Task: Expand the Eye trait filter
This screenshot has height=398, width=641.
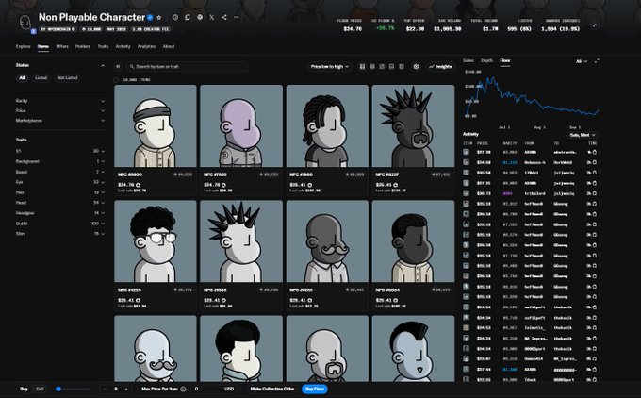Action: (59, 182)
